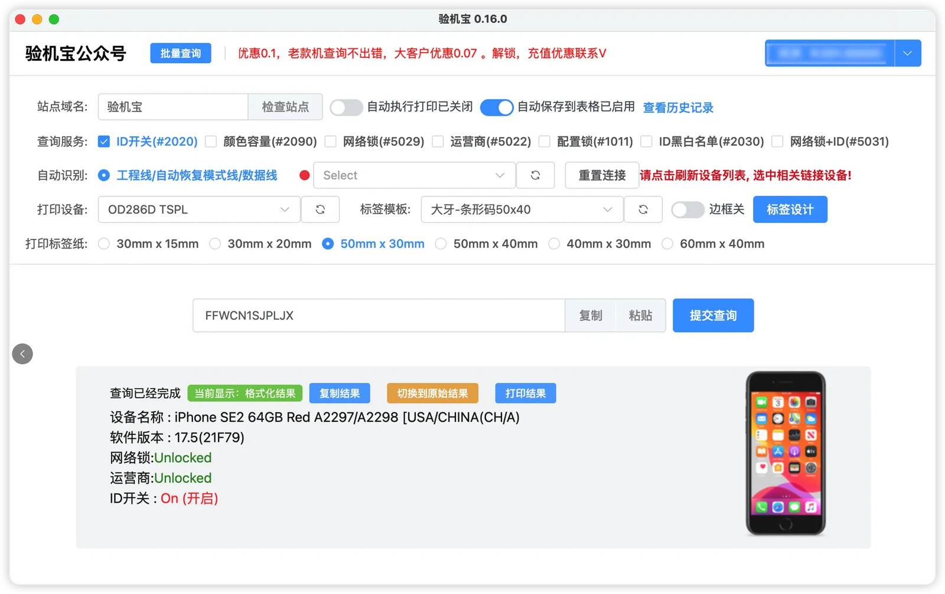Click the red connection status dot
The image size is (945, 594).
(x=305, y=175)
